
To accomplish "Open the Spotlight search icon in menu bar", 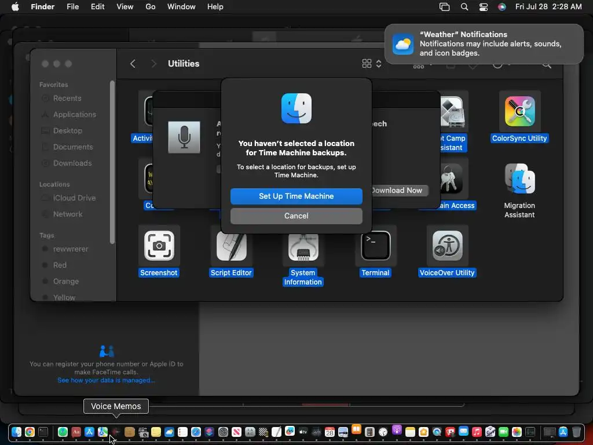I will (x=464, y=7).
